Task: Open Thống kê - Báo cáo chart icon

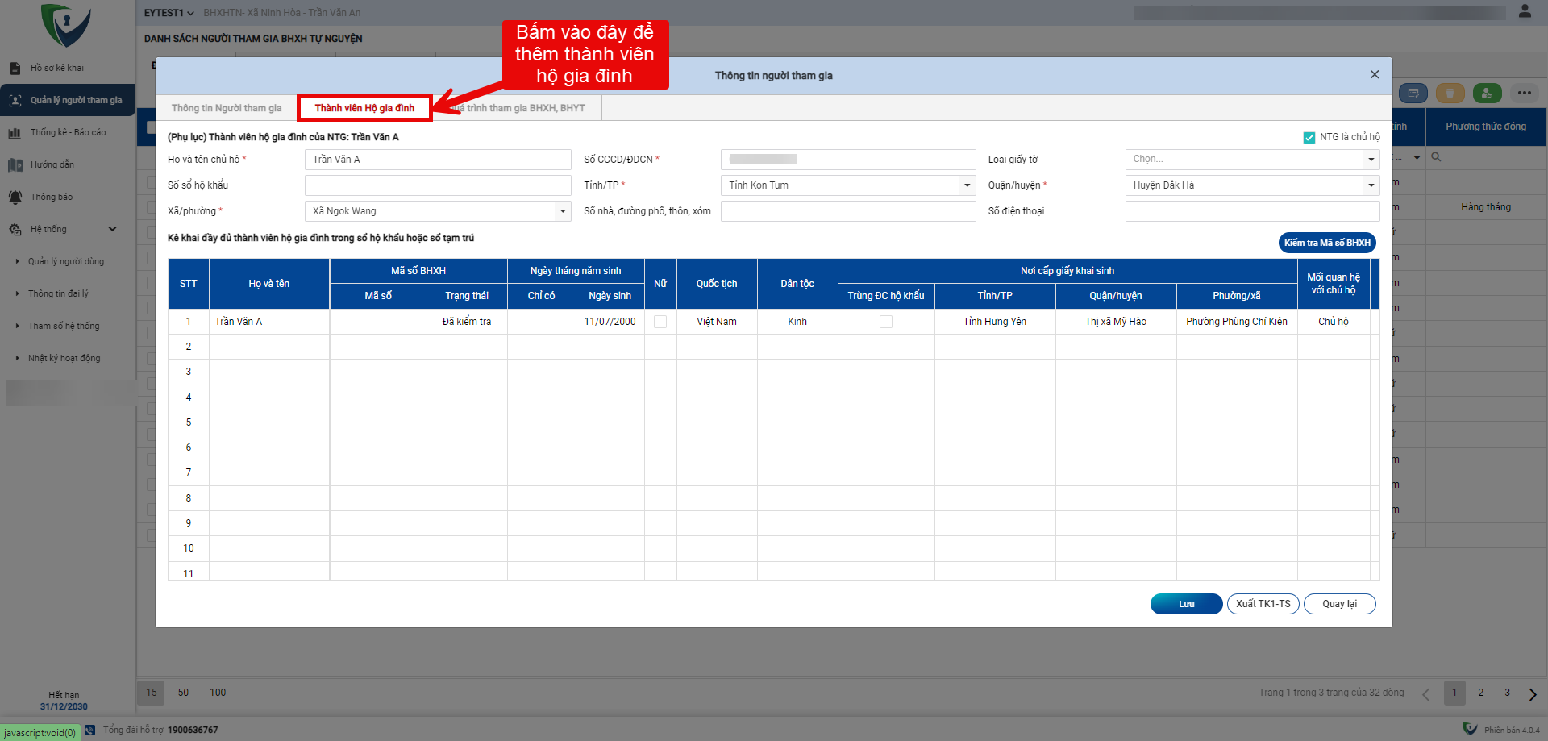Action: tap(15, 133)
